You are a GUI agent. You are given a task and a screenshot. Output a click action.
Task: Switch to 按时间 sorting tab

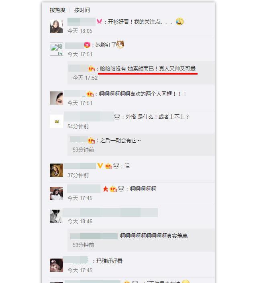click(x=82, y=10)
